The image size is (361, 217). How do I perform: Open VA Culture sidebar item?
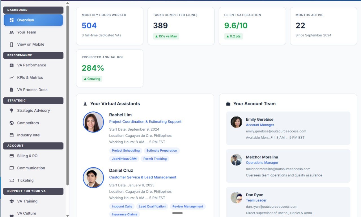[33, 213]
